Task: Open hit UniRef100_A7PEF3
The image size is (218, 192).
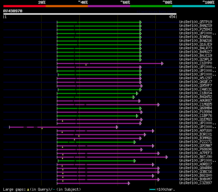Action: coord(196,153)
